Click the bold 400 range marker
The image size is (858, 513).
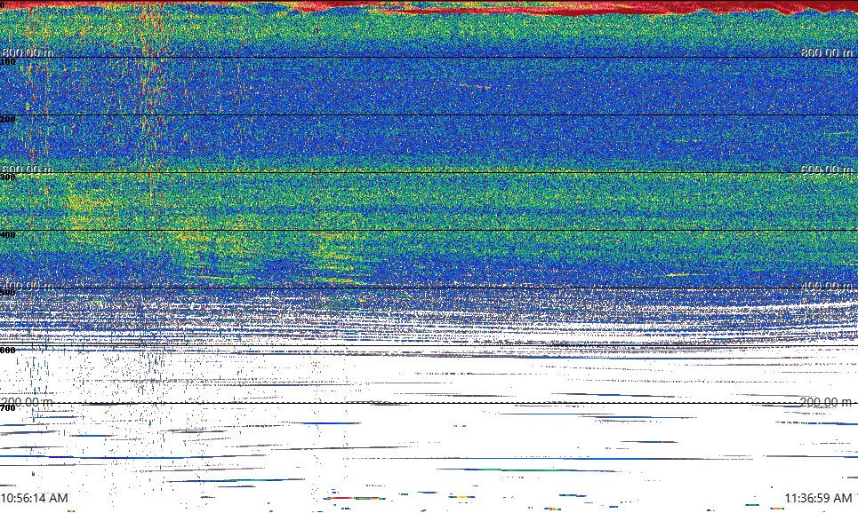8,235
